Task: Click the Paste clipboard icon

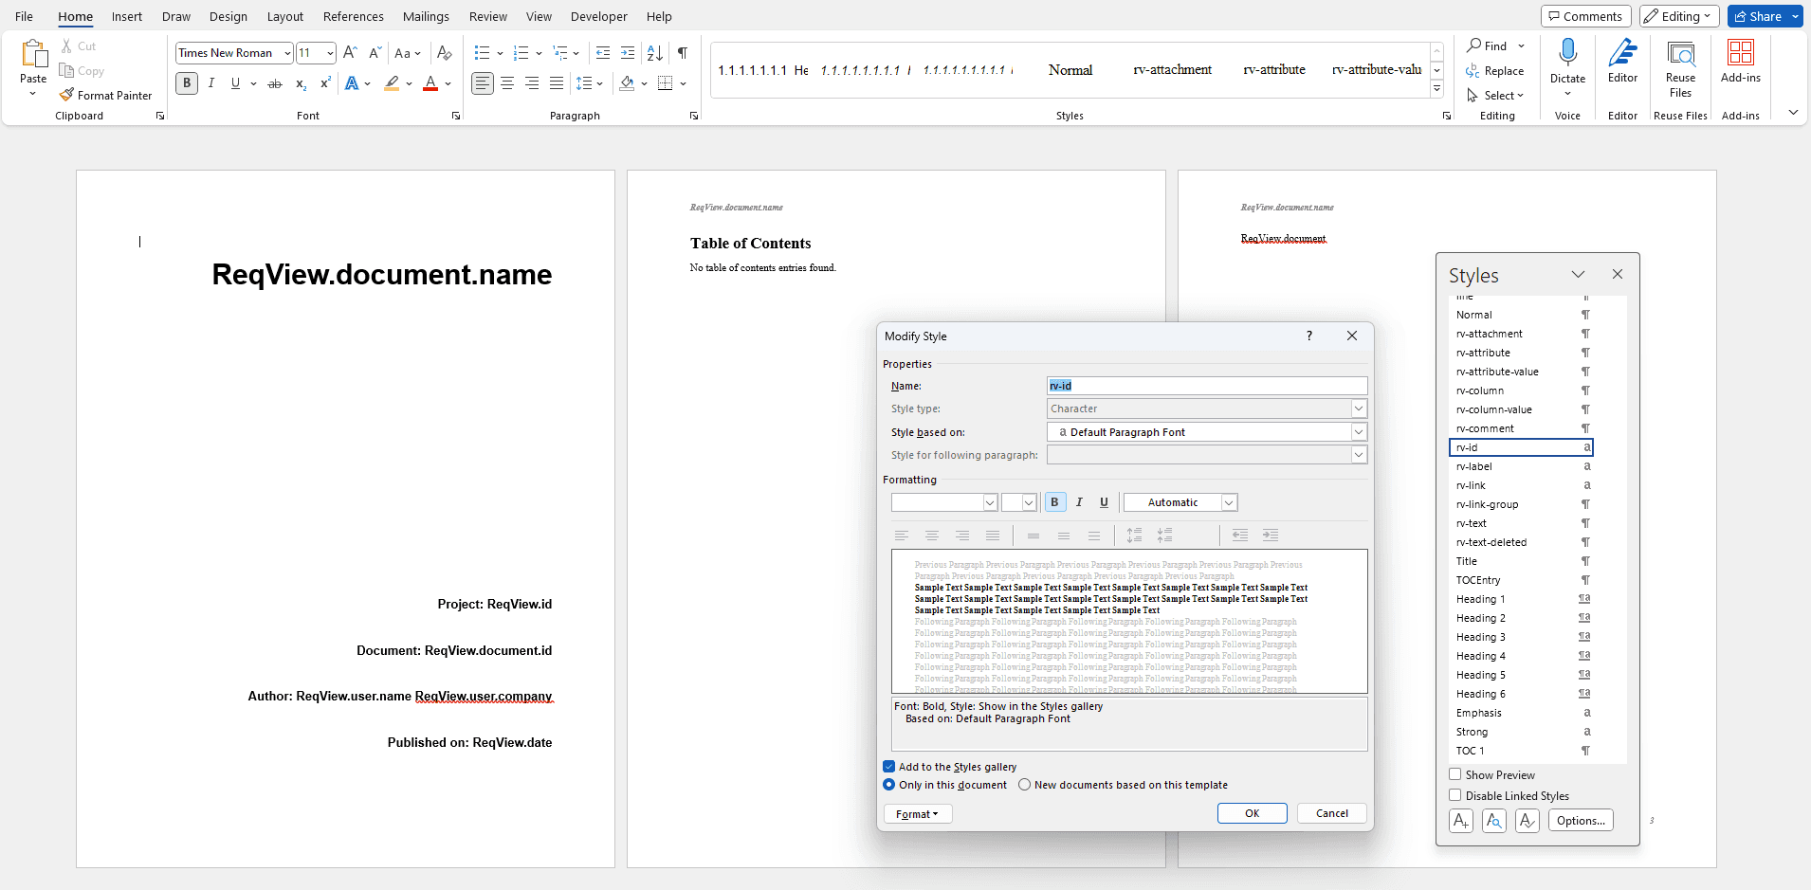Action: 33,54
